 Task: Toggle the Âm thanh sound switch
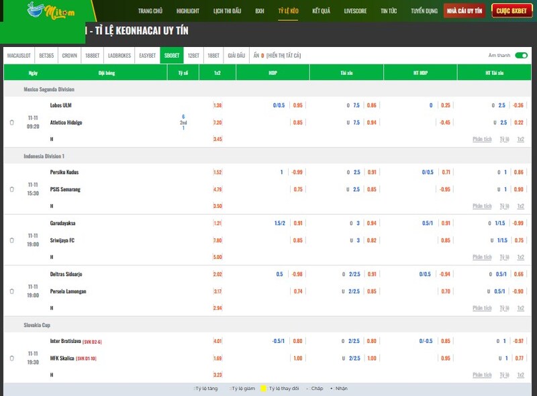coord(521,56)
